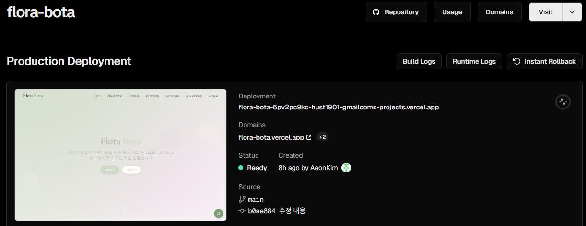Screen dimensions: 586x226
Task: Open the flora-bota-5pv2pc9kc deployment URL
Action: pyautogui.click(x=339, y=107)
